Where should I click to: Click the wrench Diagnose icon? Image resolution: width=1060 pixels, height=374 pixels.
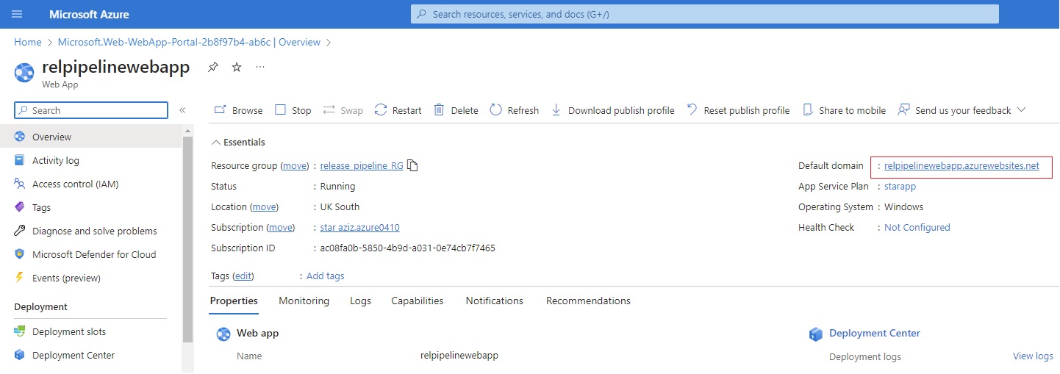click(20, 231)
